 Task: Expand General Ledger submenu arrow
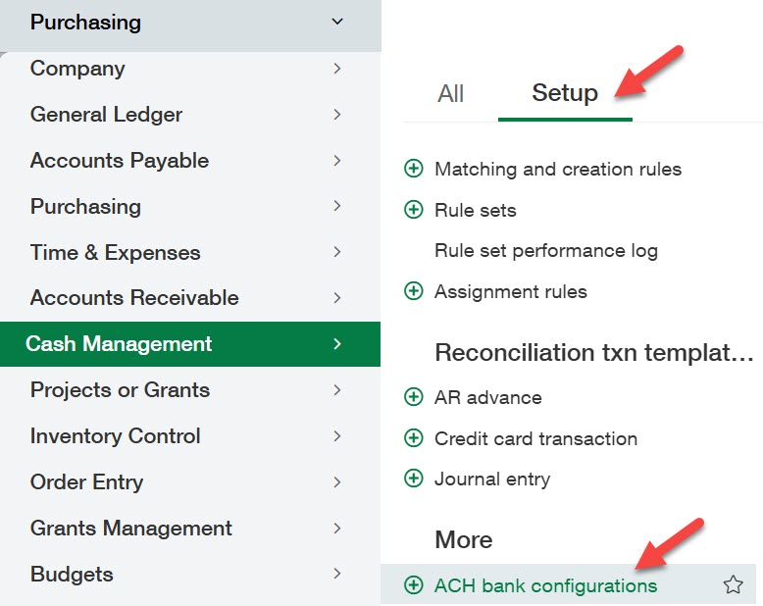pos(337,115)
